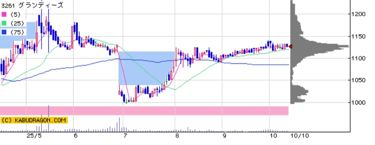Select the chart title 3261 グランディーズ

(x=32, y=5)
